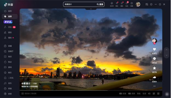Open the notifications bell in the top bar
Image resolution: width=171 pixels, height=98 pixels.
coord(122,3)
